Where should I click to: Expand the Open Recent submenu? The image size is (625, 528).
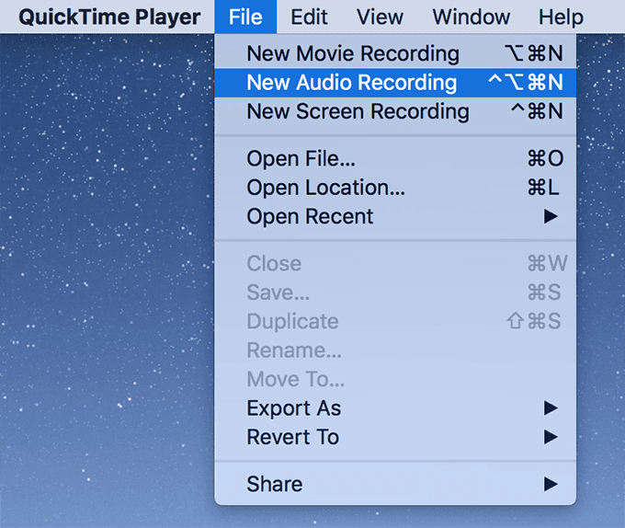(x=395, y=216)
